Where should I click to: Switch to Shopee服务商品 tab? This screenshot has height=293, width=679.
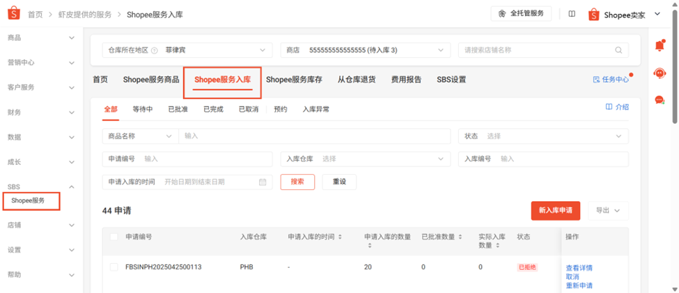(151, 79)
